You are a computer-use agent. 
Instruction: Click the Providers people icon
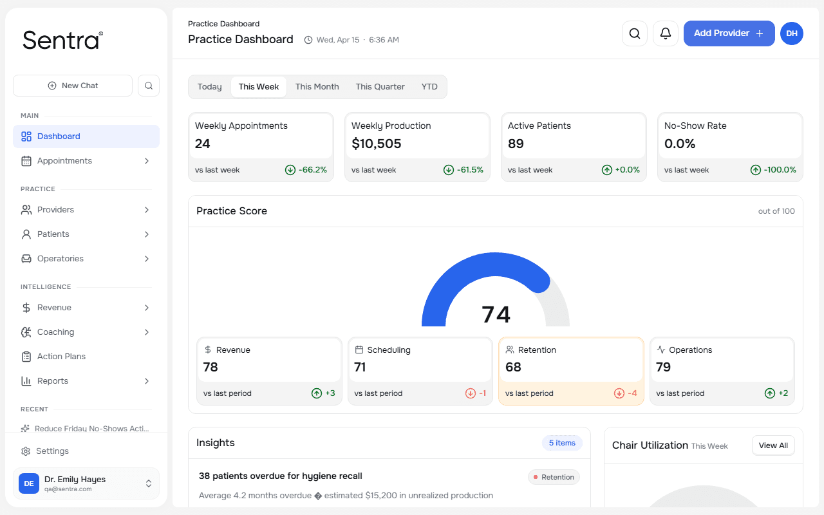tap(26, 210)
